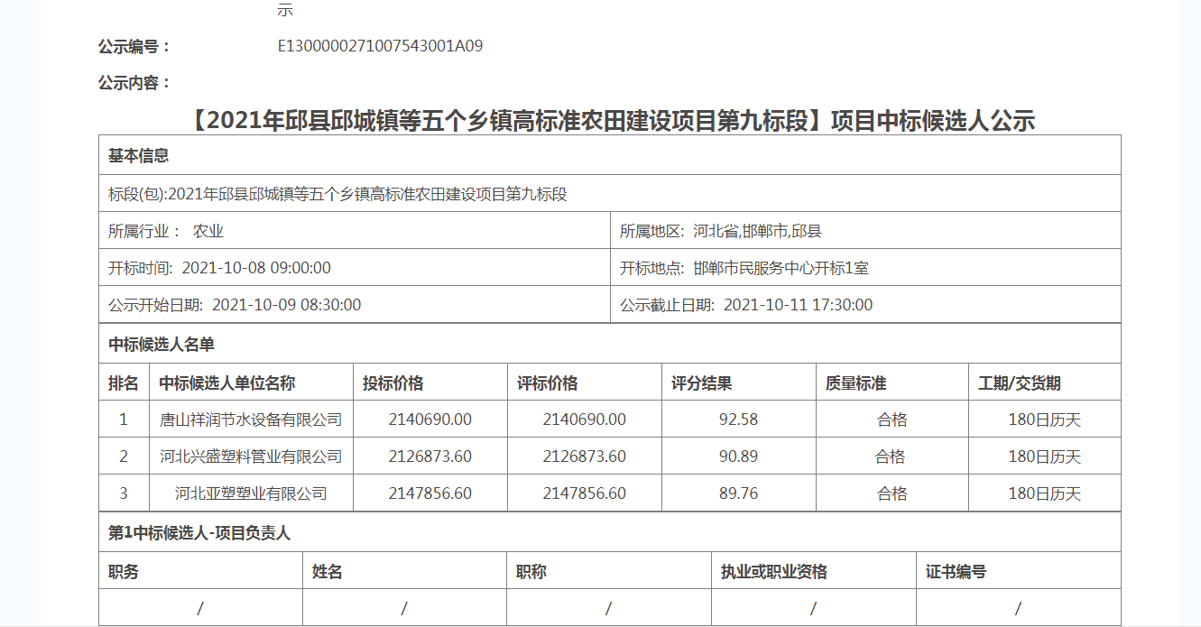Screen dimensions: 1201x627
Task: Click evaluation price 2126873.60 in 评标价格 column
Action: [585, 456]
